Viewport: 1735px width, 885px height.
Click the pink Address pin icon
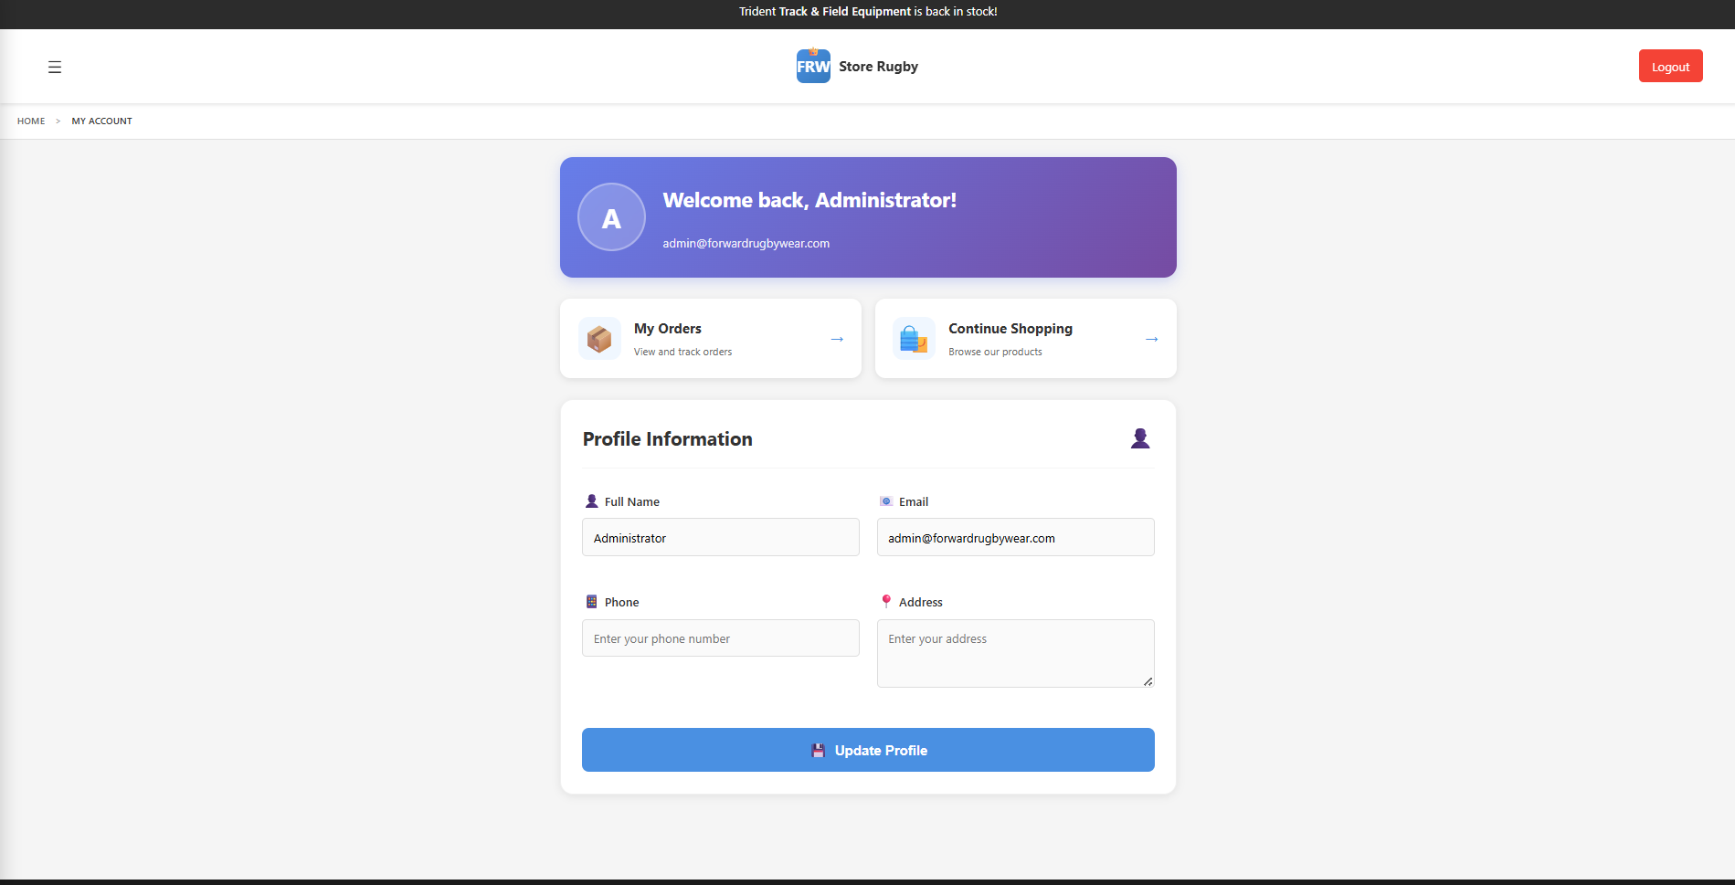pos(885,602)
